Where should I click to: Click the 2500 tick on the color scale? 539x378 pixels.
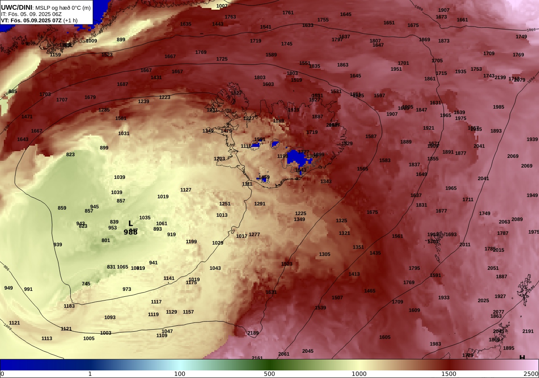(531, 374)
